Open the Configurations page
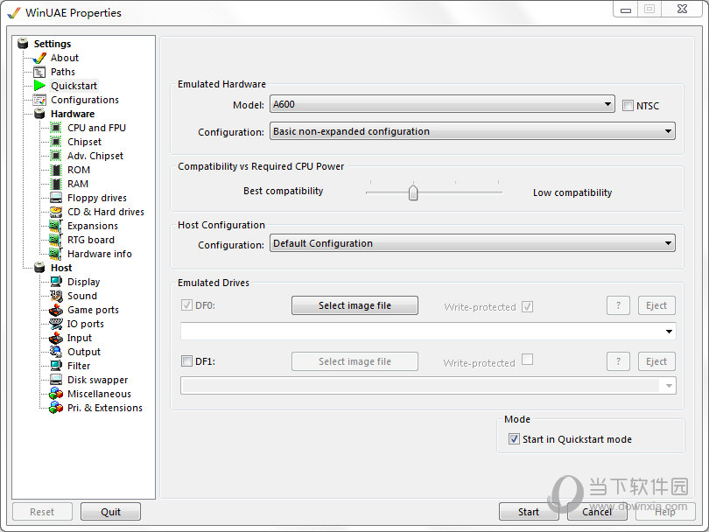The image size is (709, 532). coord(85,100)
